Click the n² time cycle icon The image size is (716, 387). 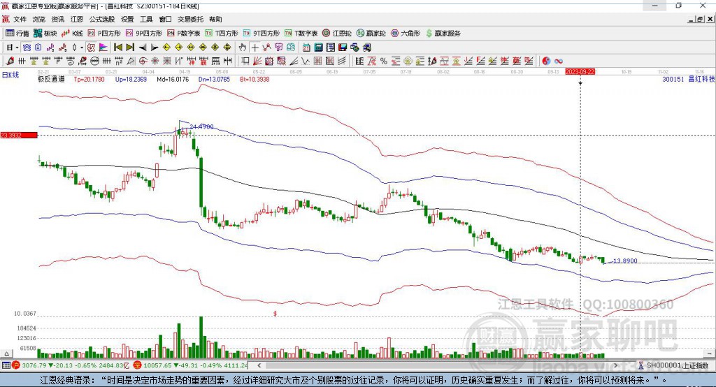tap(119, 61)
